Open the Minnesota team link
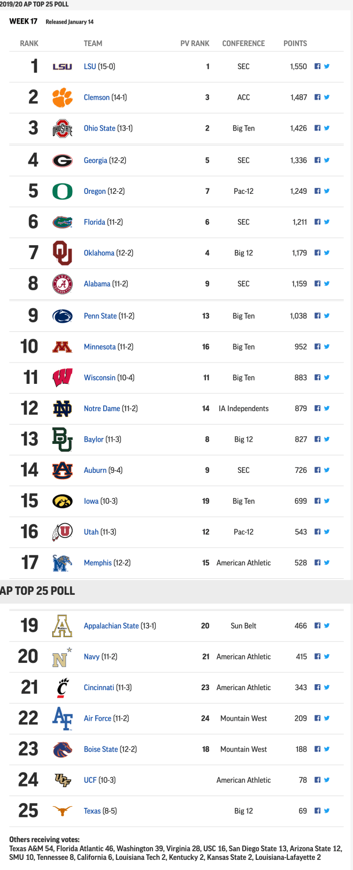This screenshot has height=870, width=353. (99, 347)
